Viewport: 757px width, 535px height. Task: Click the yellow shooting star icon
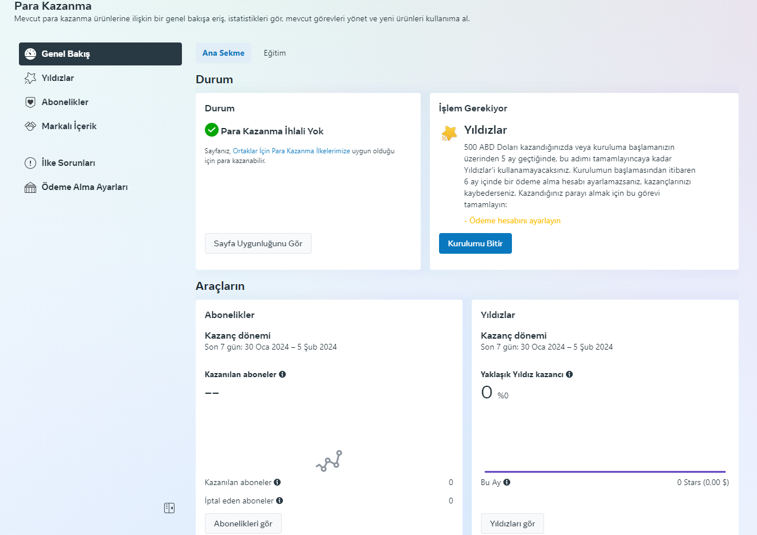click(449, 133)
